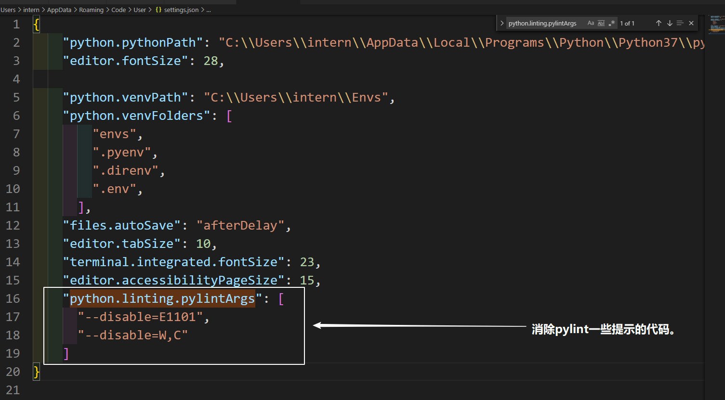Click AppData in the breadcrumb path
Screen dimensions: 725x400
59,9
